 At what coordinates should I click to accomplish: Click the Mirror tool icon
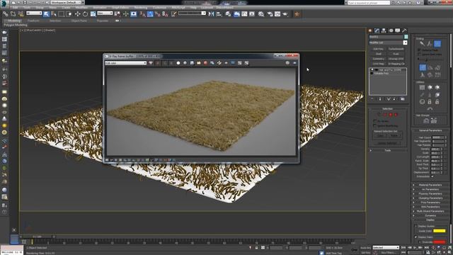(211, 14)
